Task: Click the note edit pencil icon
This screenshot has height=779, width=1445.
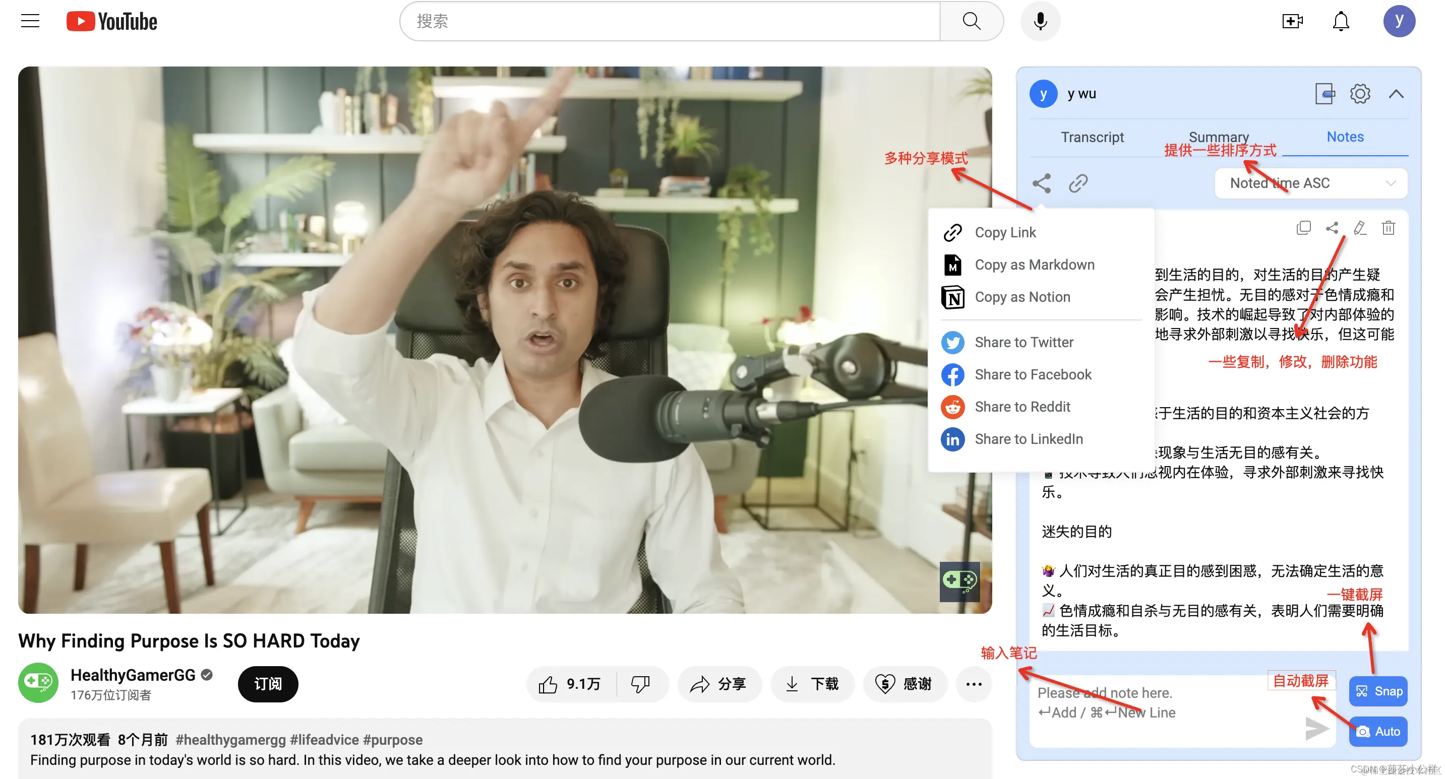Action: pyautogui.click(x=1360, y=228)
